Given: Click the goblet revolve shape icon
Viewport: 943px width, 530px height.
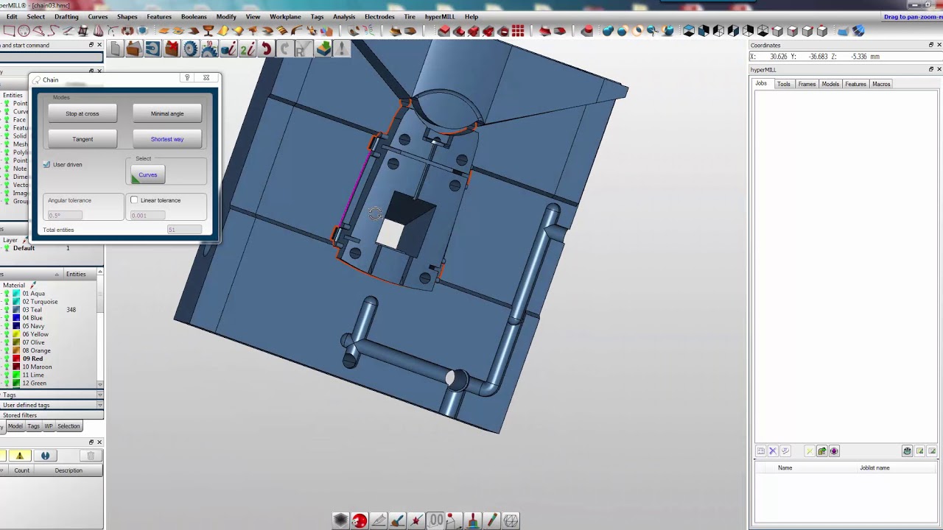Looking at the screenshot, I should pyautogui.click(x=208, y=31).
